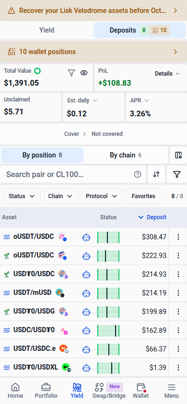Open the Protocol filter dropdown
Screen dimensions: 187x404
[102, 196]
